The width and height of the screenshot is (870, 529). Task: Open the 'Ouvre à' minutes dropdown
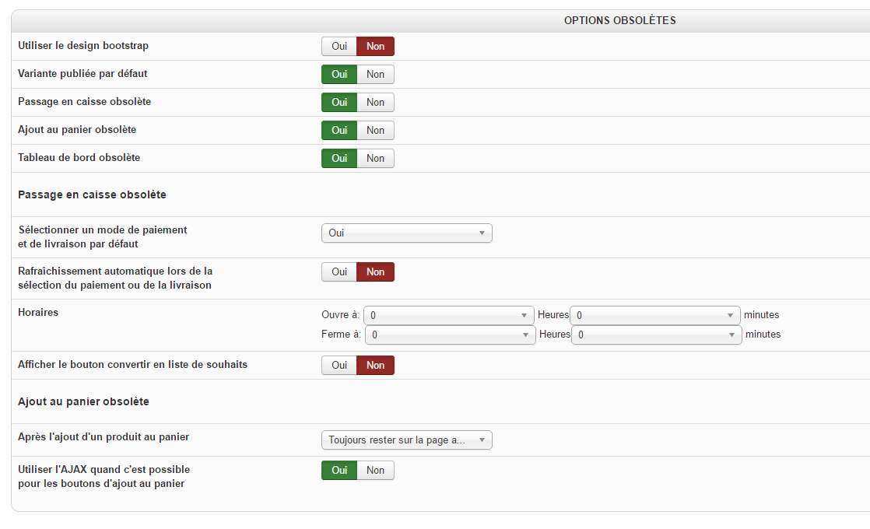coord(654,315)
